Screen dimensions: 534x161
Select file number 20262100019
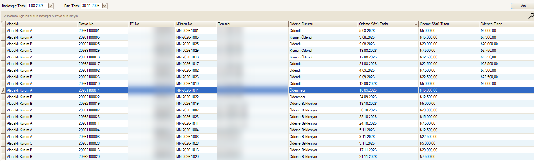point(89,104)
